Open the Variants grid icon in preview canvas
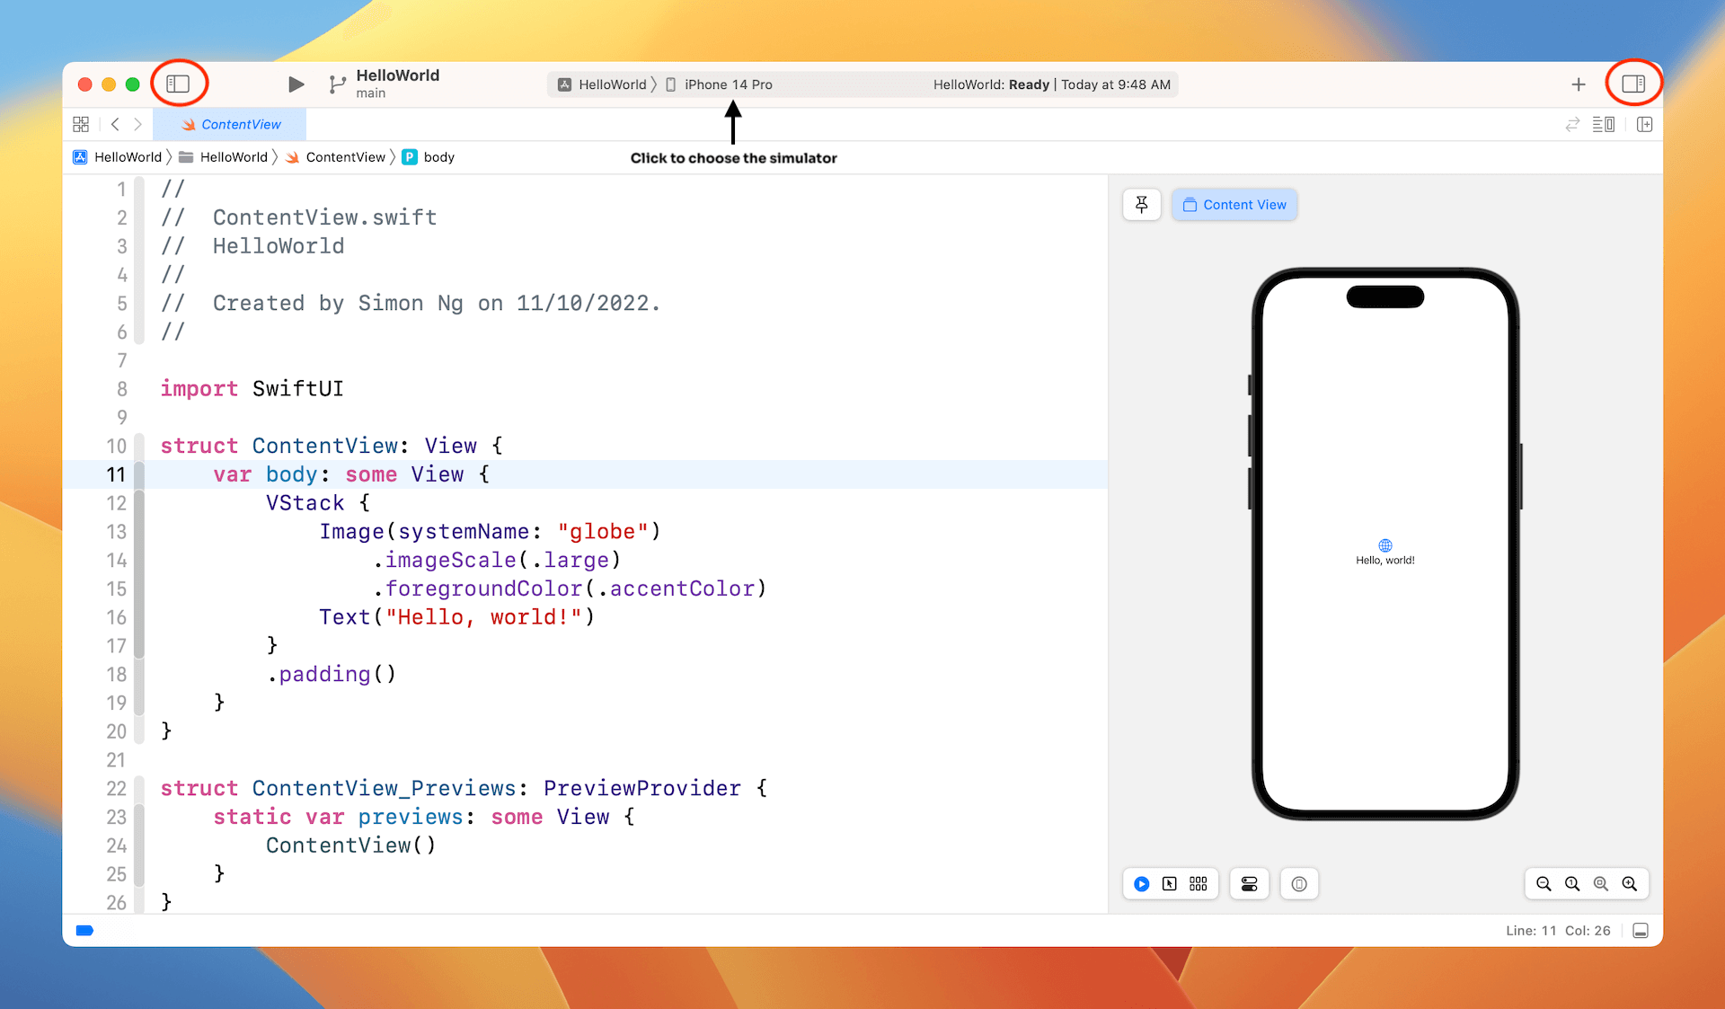Viewport: 1725px width, 1009px height. 1198,883
